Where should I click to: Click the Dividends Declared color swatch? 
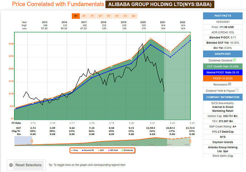point(234,60)
